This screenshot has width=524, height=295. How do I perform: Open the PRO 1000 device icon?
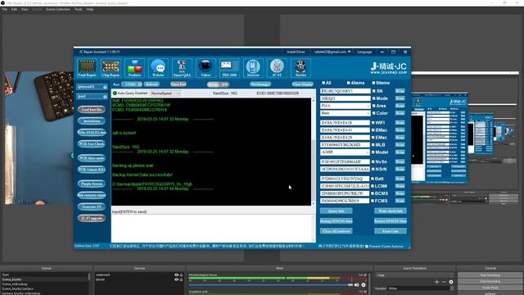(229, 68)
